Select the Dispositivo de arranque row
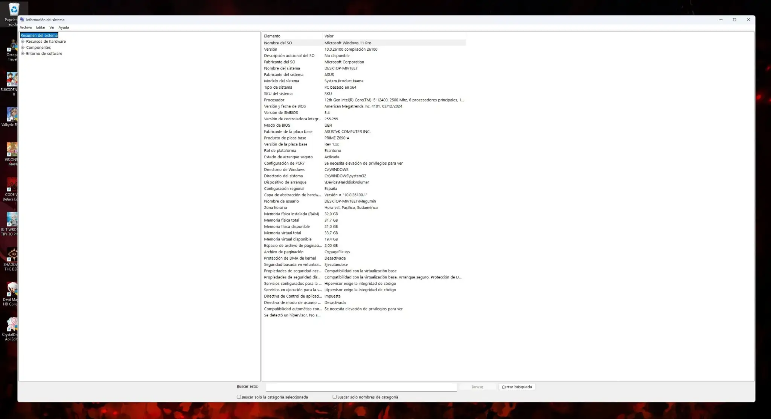Screen dimensions: 771x419 coord(364,182)
